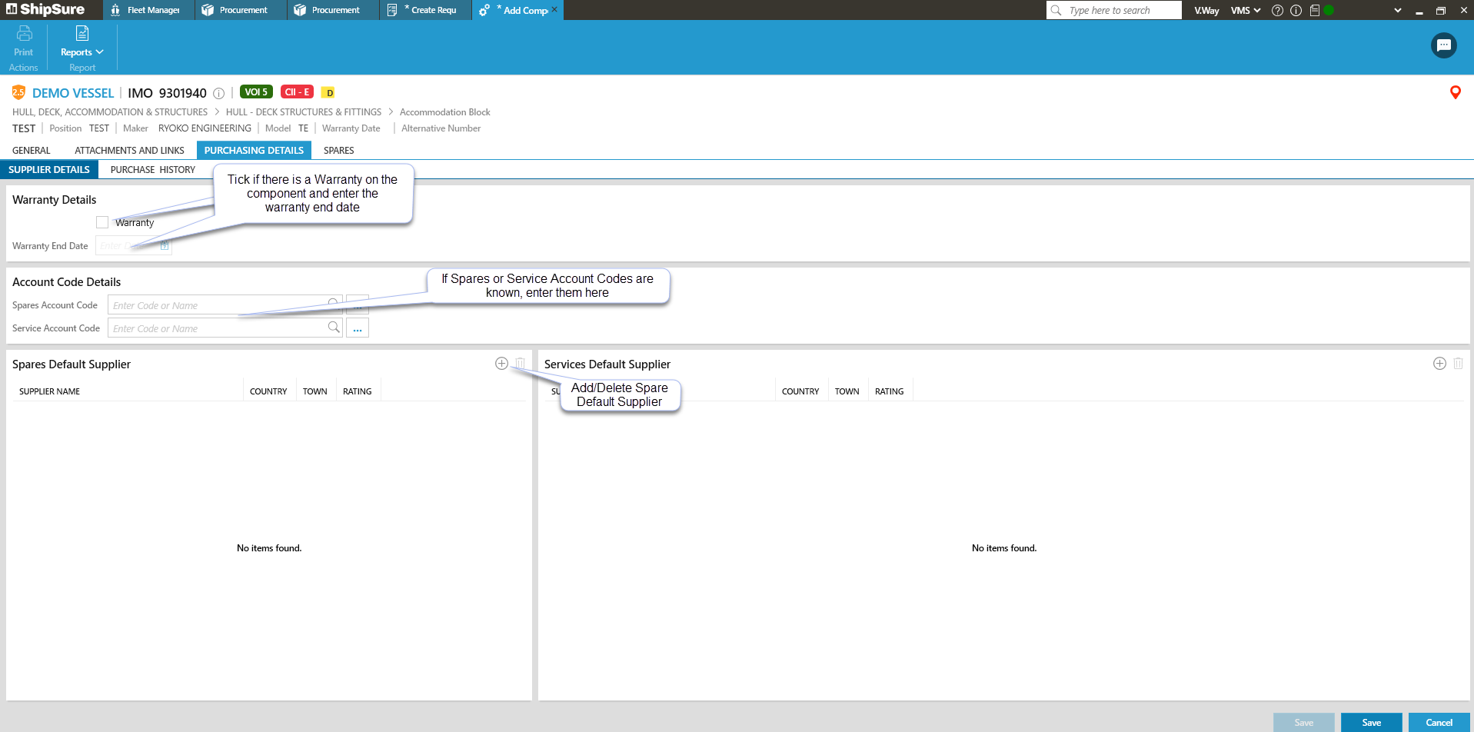The height and width of the screenshot is (732, 1474).
Task: Open the chat bubble icon
Action: point(1443,45)
